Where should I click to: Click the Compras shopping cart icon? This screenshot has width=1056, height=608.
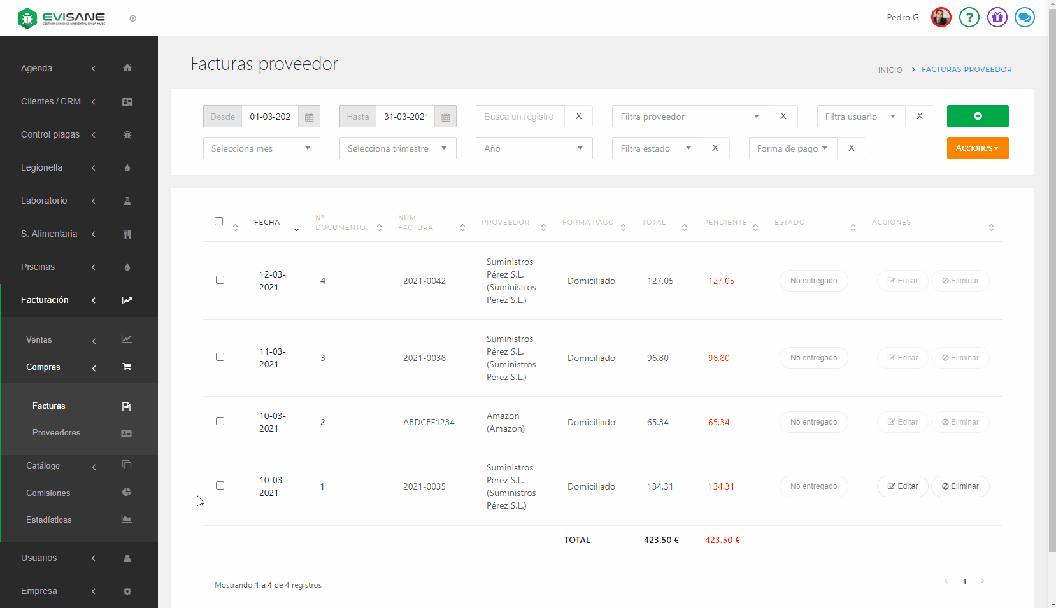(127, 367)
